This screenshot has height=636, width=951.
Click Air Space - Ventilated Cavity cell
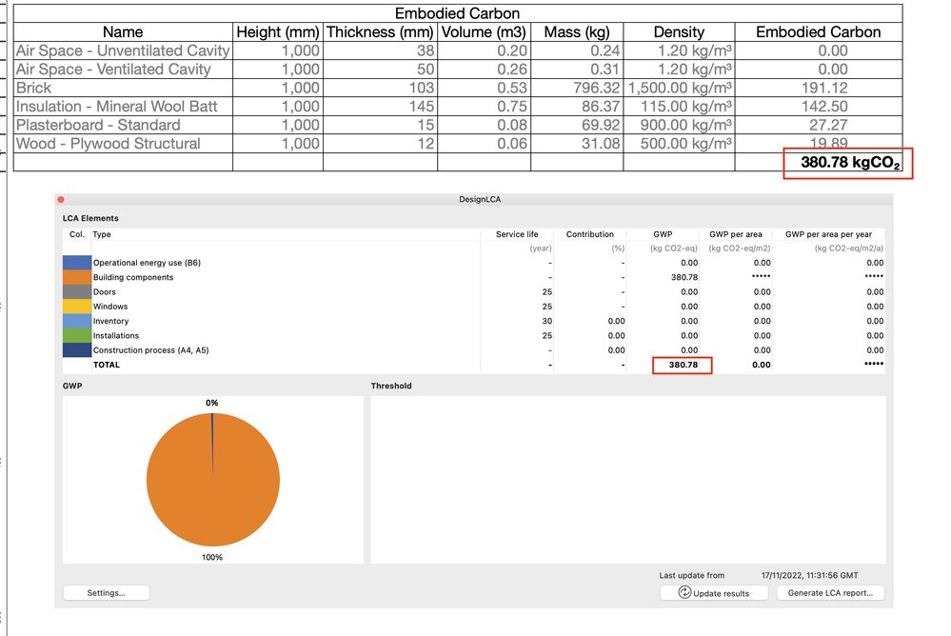[123, 70]
